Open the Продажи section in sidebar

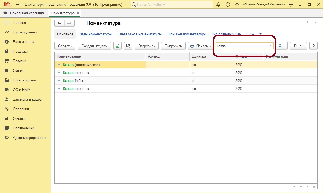[20, 52]
